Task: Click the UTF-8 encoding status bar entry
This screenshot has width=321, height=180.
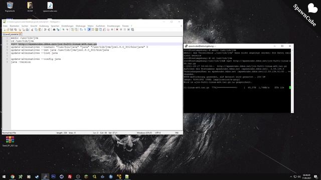Action: tap(157, 133)
